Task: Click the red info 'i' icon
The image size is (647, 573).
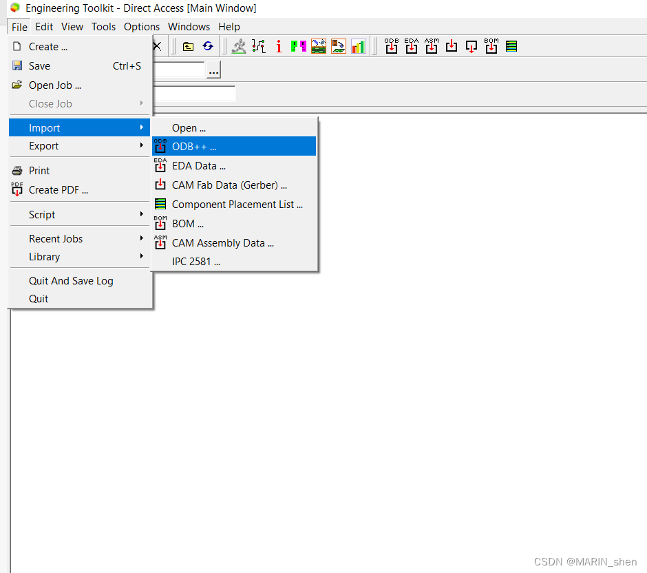Action: [x=279, y=46]
